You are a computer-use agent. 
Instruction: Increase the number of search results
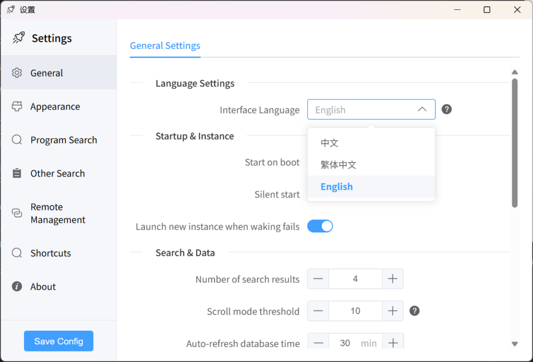[392, 279]
